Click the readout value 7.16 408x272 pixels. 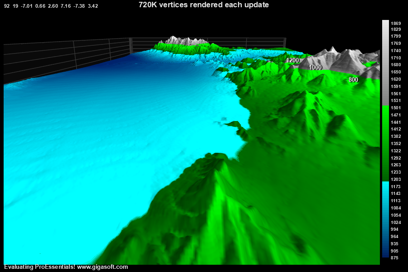(66, 6)
